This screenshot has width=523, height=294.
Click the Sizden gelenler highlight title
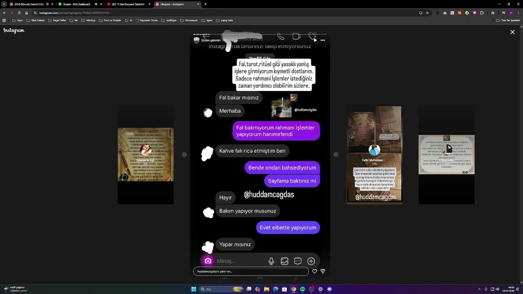click(x=211, y=40)
